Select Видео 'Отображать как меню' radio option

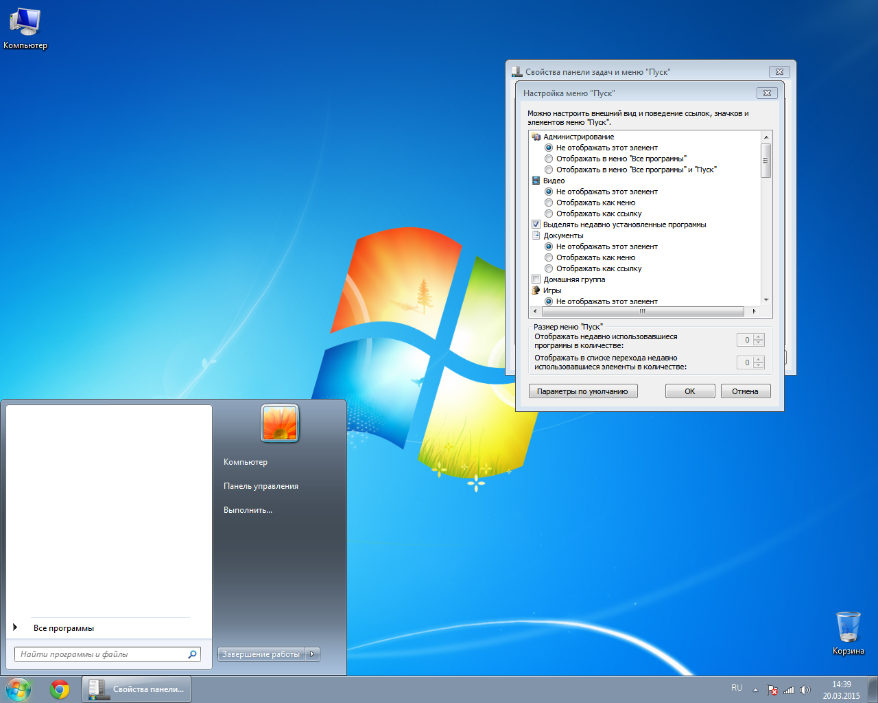coord(549,203)
